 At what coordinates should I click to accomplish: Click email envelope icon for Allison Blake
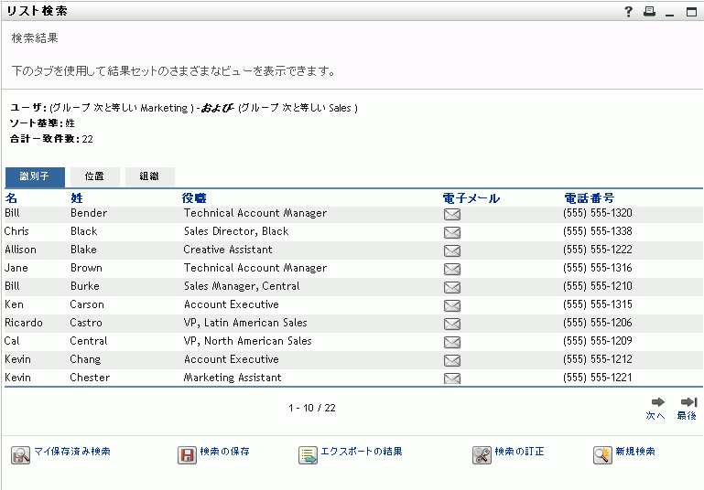point(452,251)
